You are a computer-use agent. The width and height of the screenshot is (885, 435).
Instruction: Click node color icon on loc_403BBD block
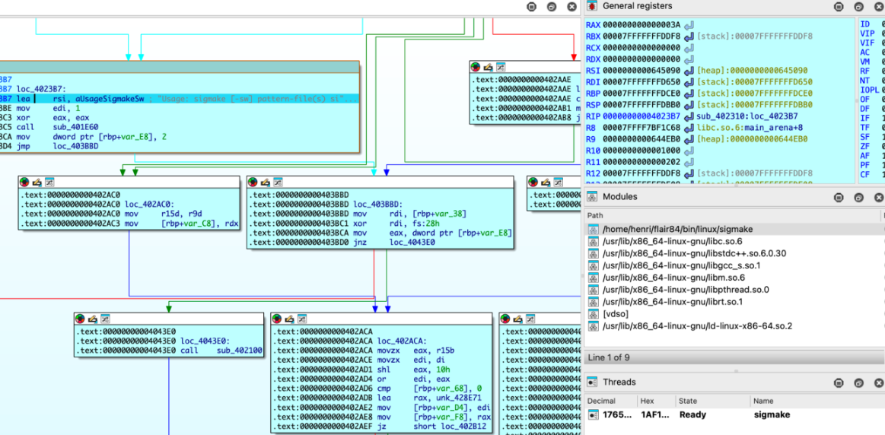click(x=253, y=183)
